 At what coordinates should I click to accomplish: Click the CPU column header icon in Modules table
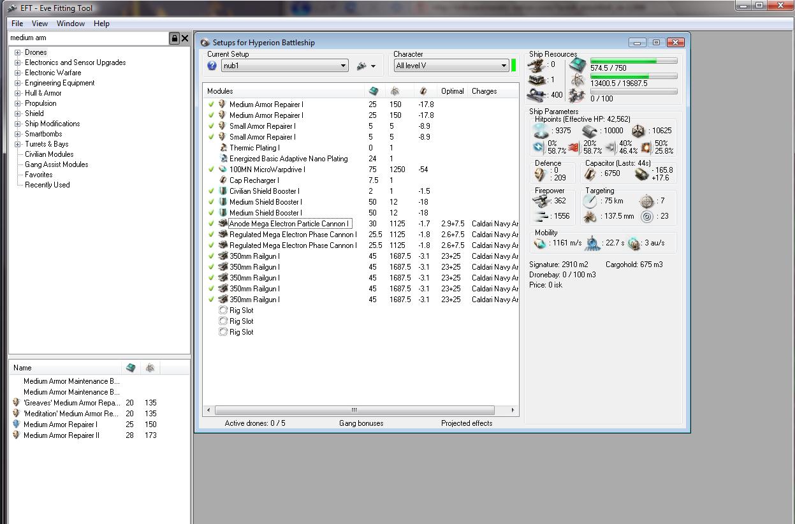[x=374, y=91]
